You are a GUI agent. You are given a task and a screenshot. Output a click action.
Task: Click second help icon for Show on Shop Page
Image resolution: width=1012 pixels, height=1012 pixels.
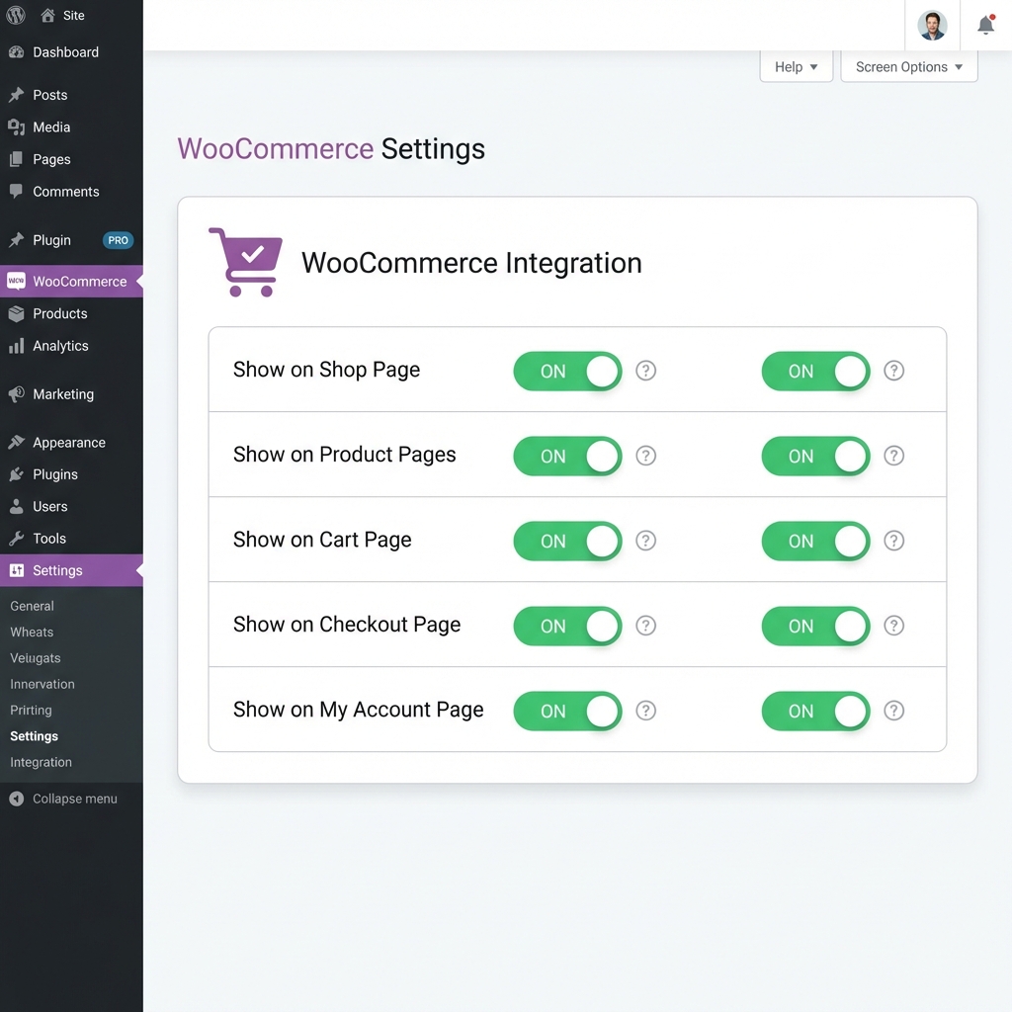pyautogui.click(x=893, y=371)
